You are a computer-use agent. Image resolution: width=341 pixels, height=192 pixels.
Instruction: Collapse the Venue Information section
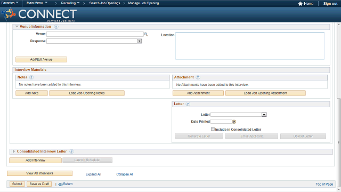[x=17, y=27]
